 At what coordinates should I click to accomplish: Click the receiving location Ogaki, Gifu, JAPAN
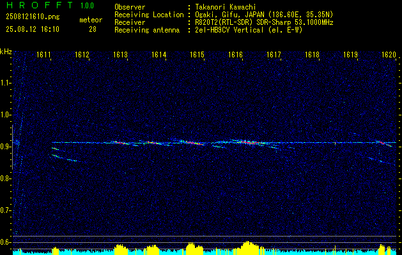[229, 15]
